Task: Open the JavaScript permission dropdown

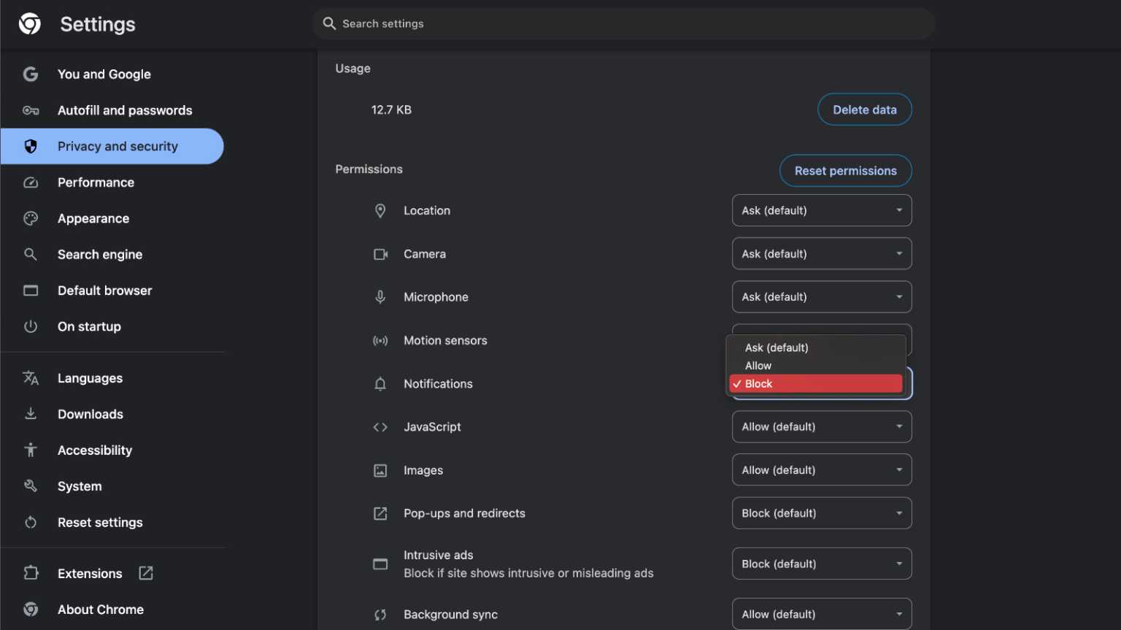Action: [821, 427]
